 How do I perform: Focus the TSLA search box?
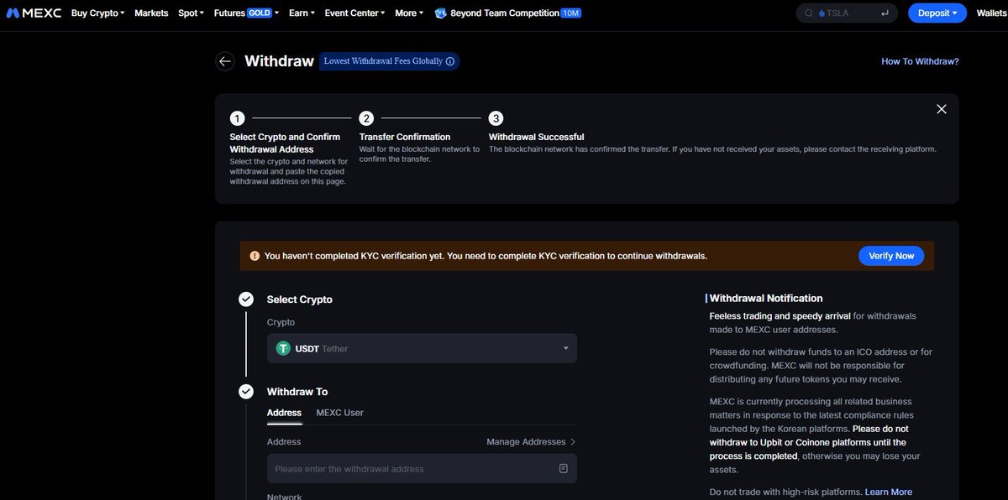click(847, 13)
